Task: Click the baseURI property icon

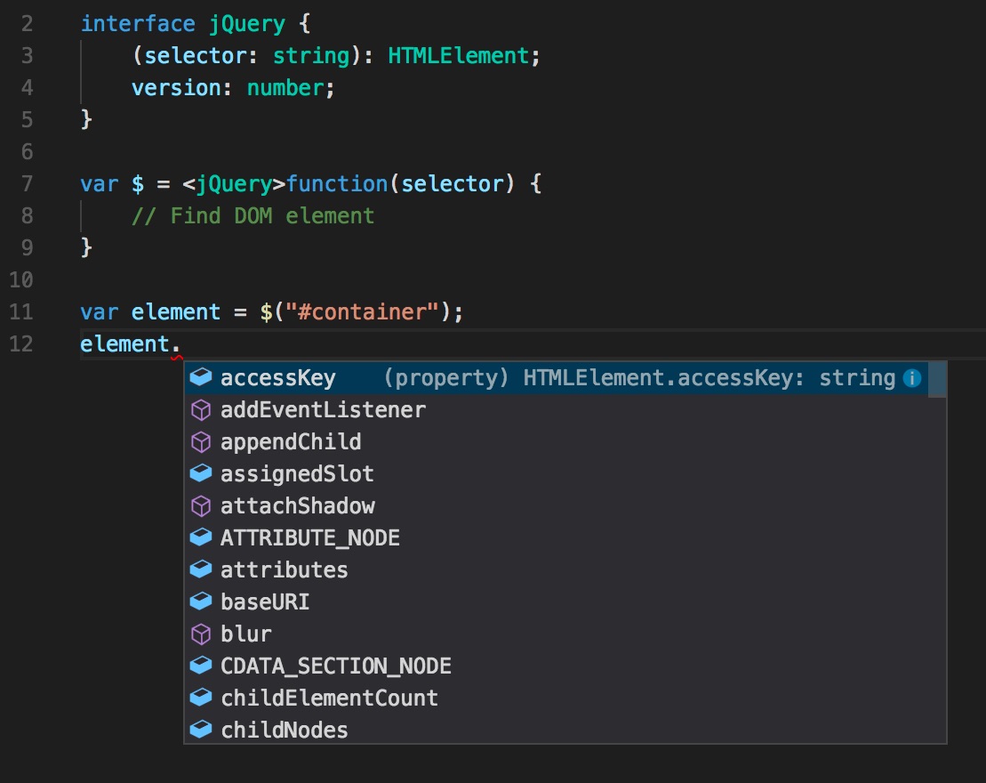Action: tap(201, 601)
